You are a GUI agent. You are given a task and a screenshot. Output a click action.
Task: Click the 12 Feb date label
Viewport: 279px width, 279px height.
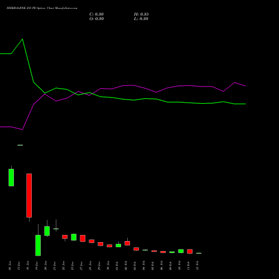click(x=198, y=266)
